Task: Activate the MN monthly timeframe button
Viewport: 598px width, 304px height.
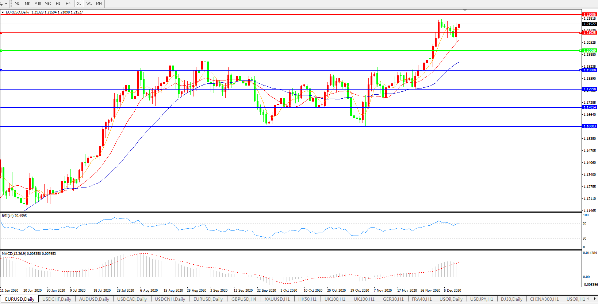Action: coord(99,3)
